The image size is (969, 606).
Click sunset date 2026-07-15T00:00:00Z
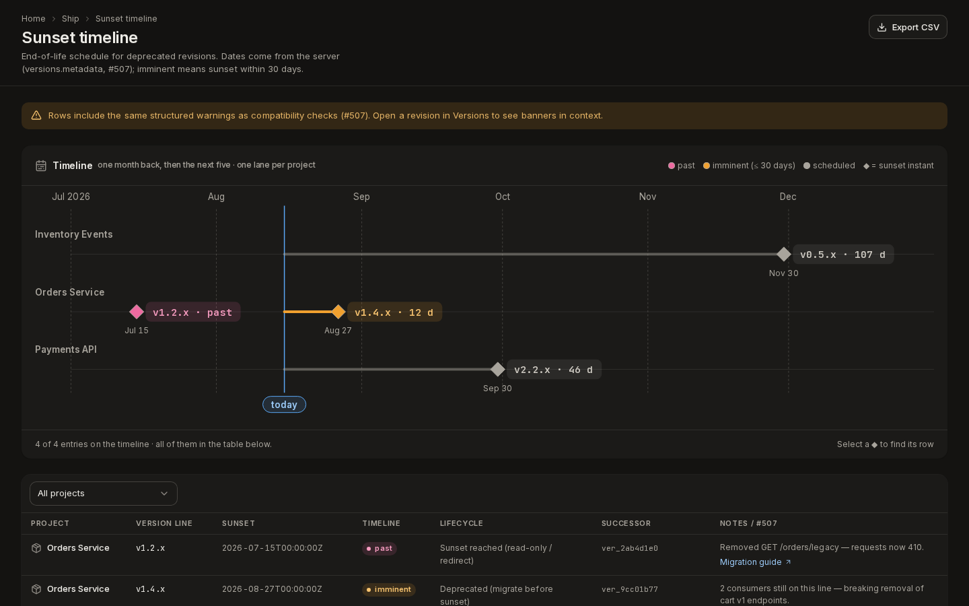click(x=273, y=548)
